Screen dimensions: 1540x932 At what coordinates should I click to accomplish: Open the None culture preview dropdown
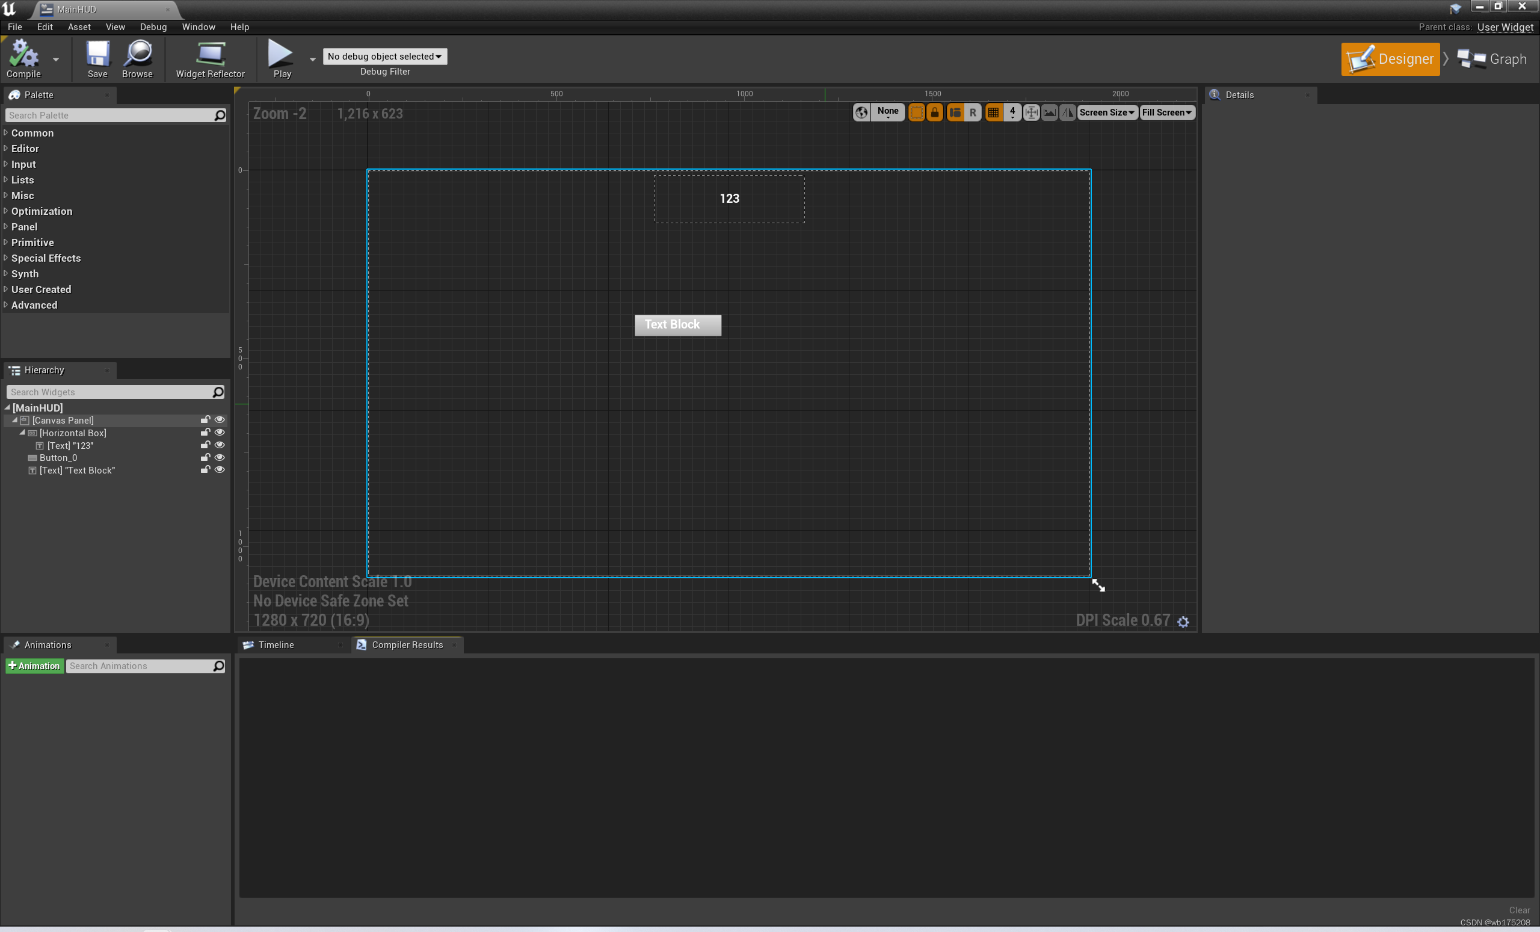pyautogui.click(x=887, y=113)
